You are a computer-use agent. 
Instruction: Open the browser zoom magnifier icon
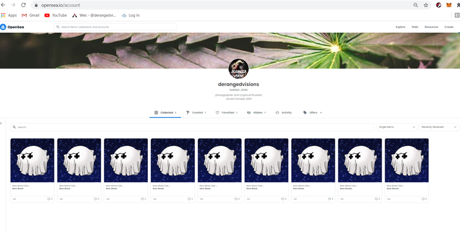tap(416, 5)
